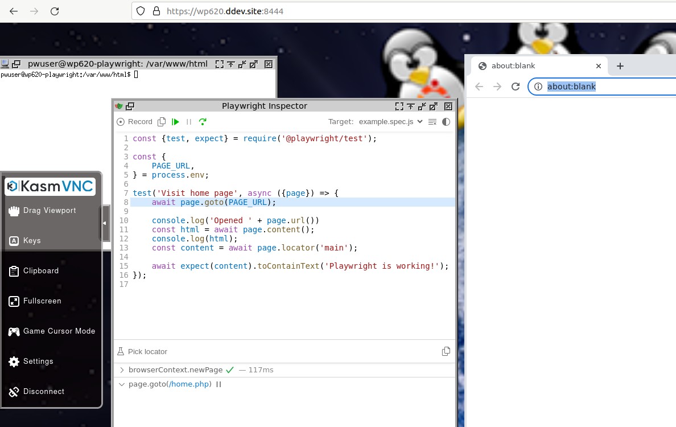The width and height of the screenshot is (676, 427).
Task: Click line 1 require statement
Action: 255,138
